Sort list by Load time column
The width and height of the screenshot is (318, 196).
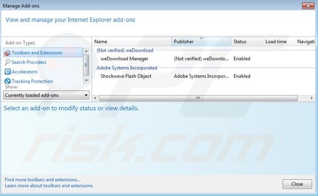click(279, 42)
